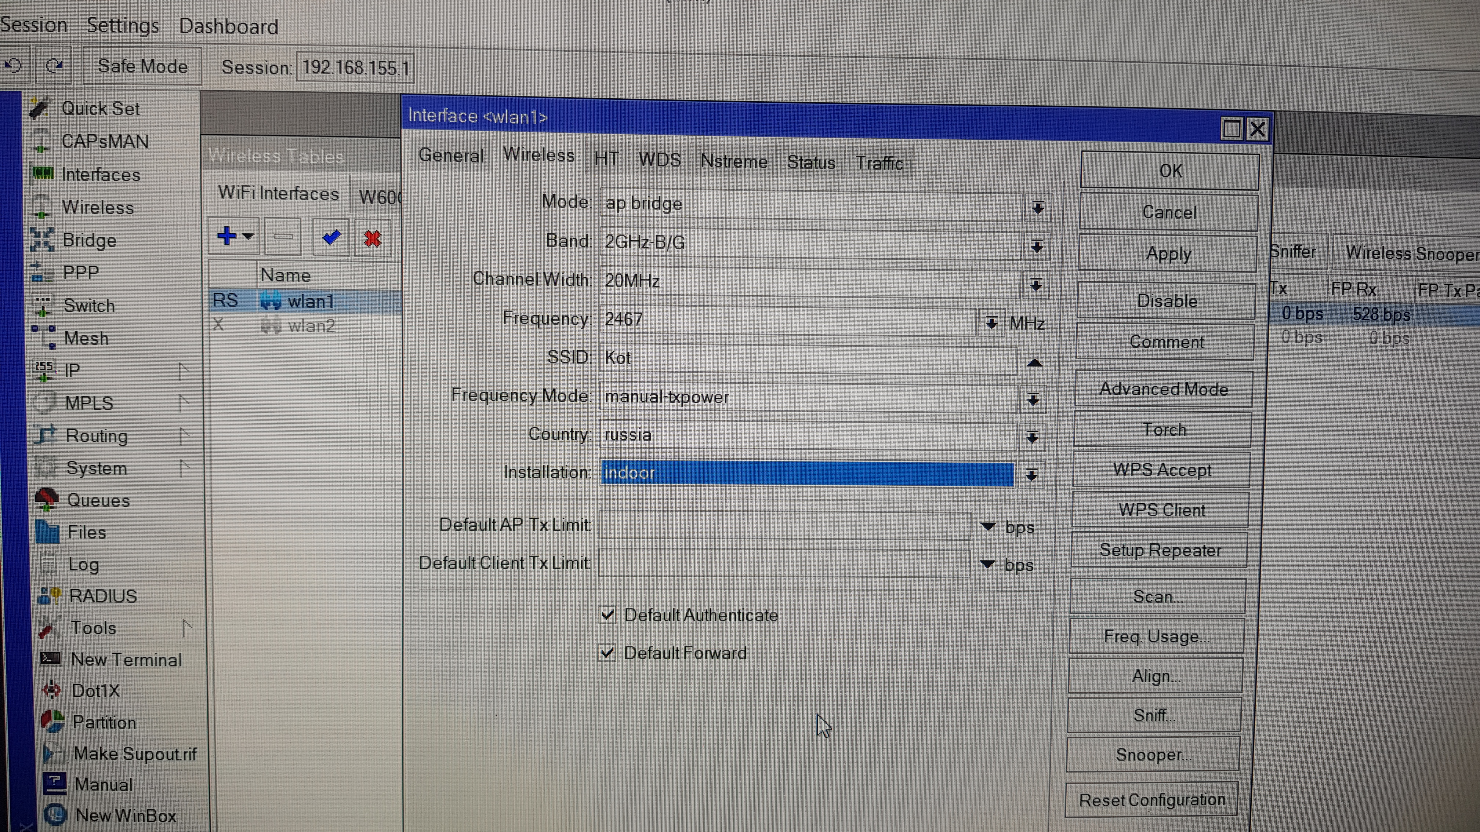
Task: Launch New Terminal from sidebar
Action: click(126, 659)
